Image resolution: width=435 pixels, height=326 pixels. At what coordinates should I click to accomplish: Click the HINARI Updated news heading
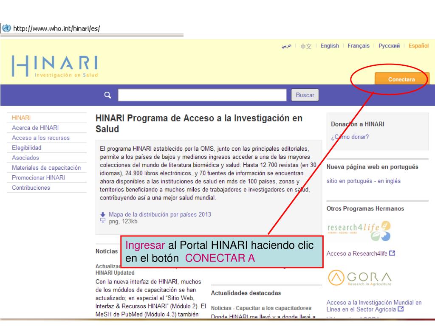115,273
